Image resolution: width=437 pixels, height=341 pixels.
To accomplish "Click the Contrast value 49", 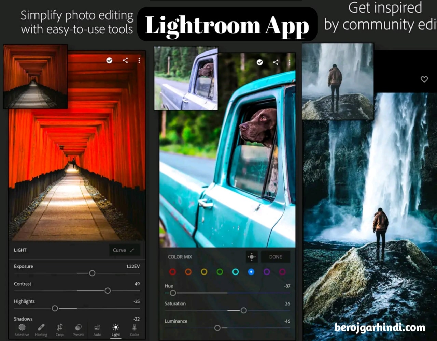I will pos(137,284).
